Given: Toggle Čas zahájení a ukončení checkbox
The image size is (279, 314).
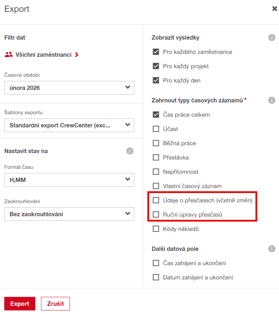Looking at the screenshot, I should (x=156, y=263).
